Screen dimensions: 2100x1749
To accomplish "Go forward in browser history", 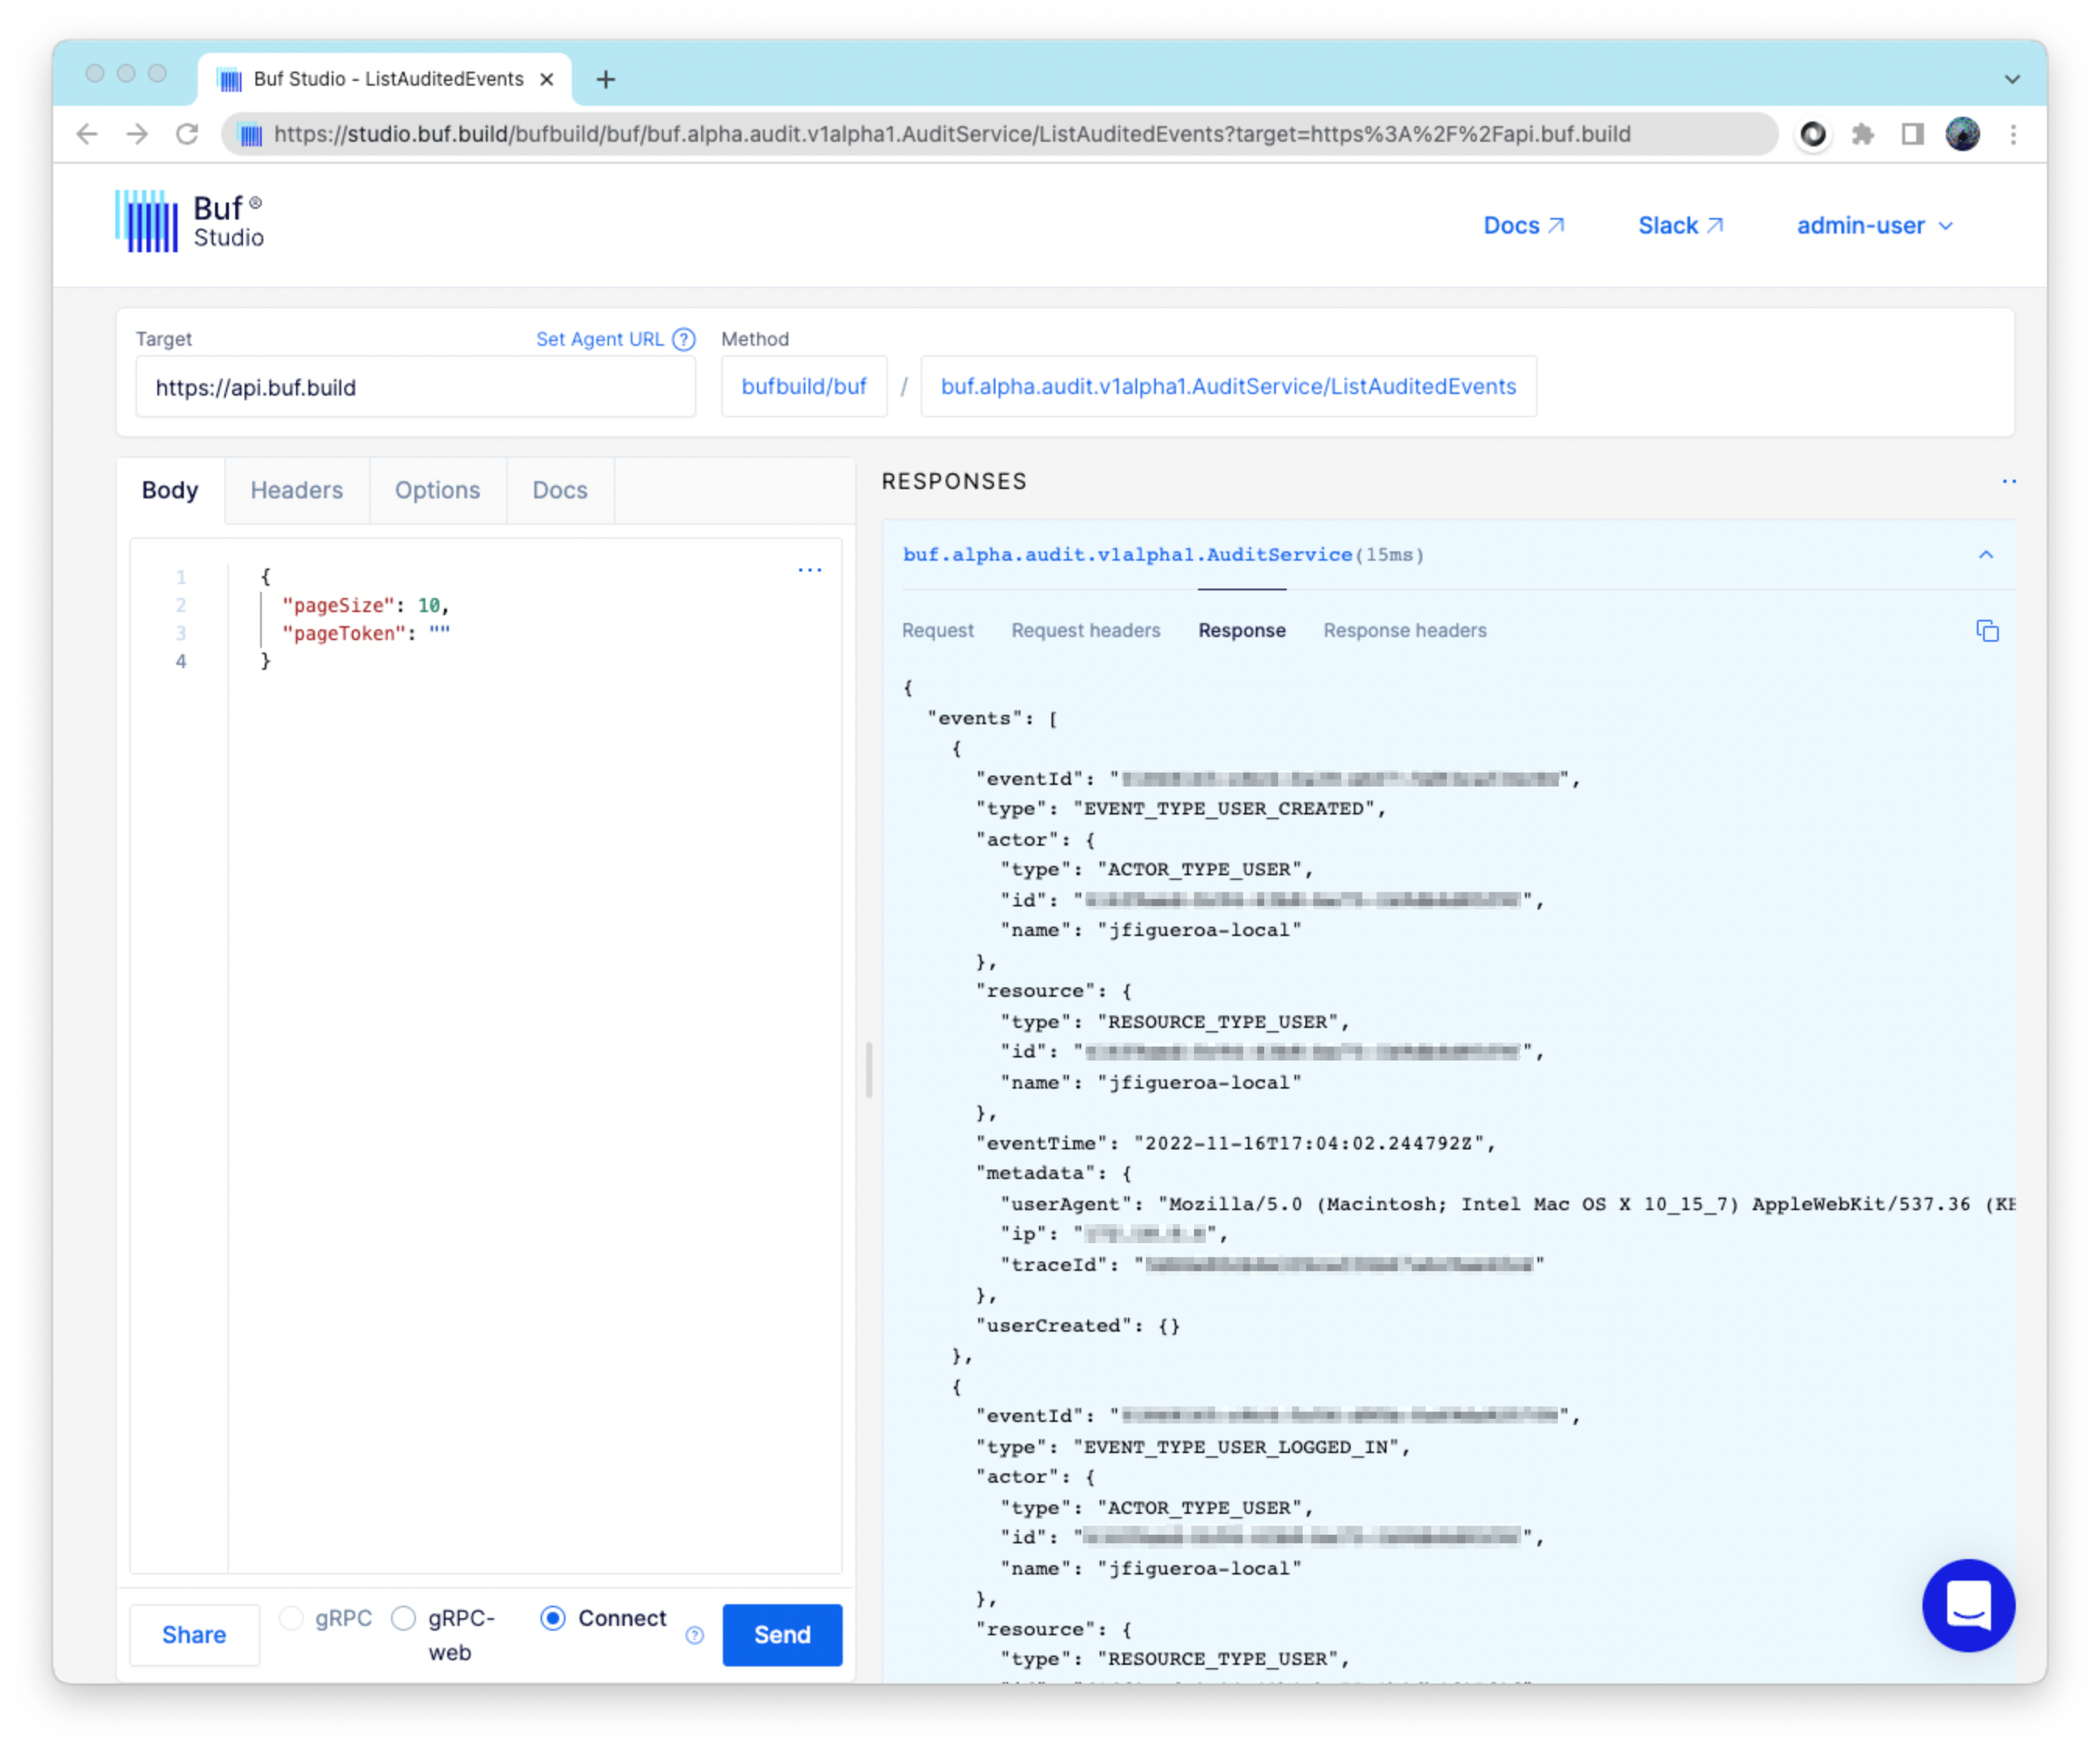I will click(137, 134).
